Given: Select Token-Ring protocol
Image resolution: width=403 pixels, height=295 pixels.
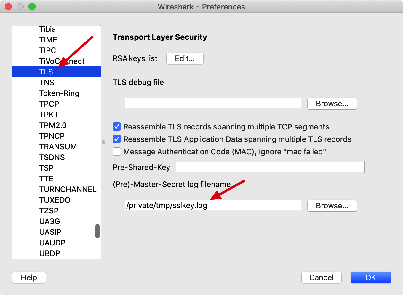Looking at the screenshot, I should [57, 93].
